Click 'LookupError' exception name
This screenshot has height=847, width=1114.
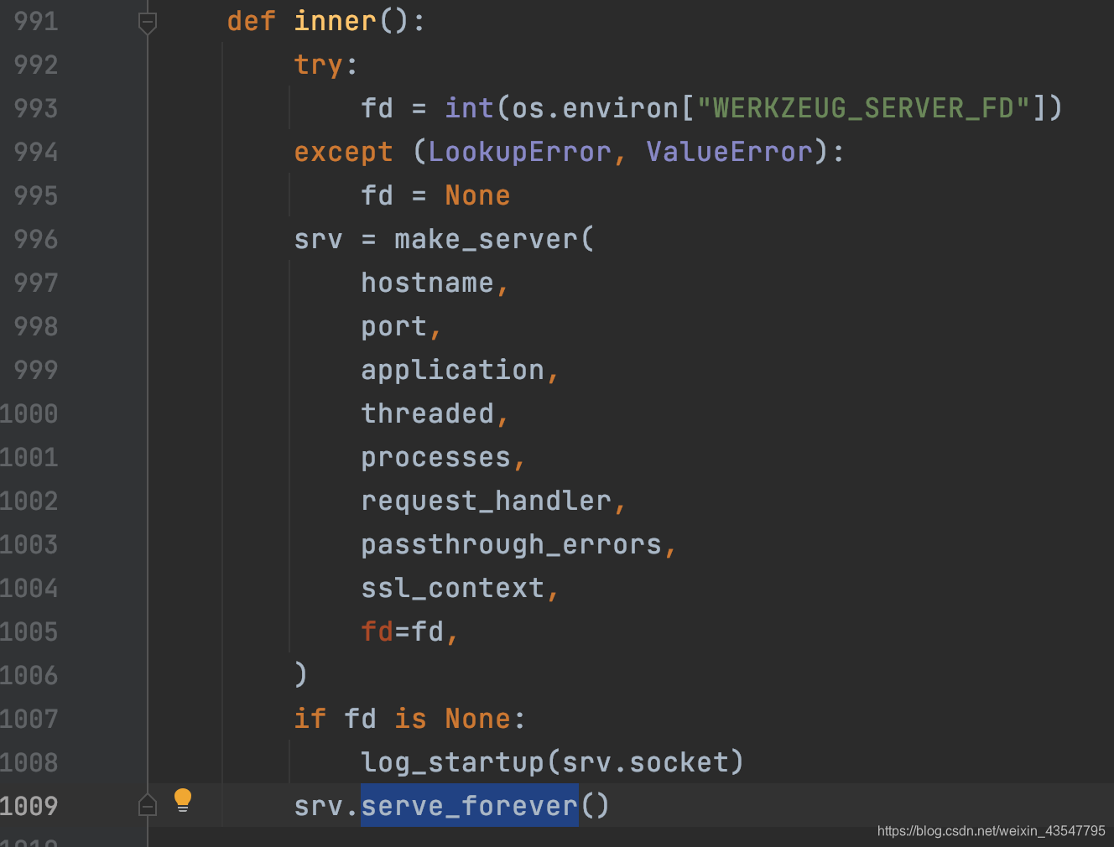[519, 153]
